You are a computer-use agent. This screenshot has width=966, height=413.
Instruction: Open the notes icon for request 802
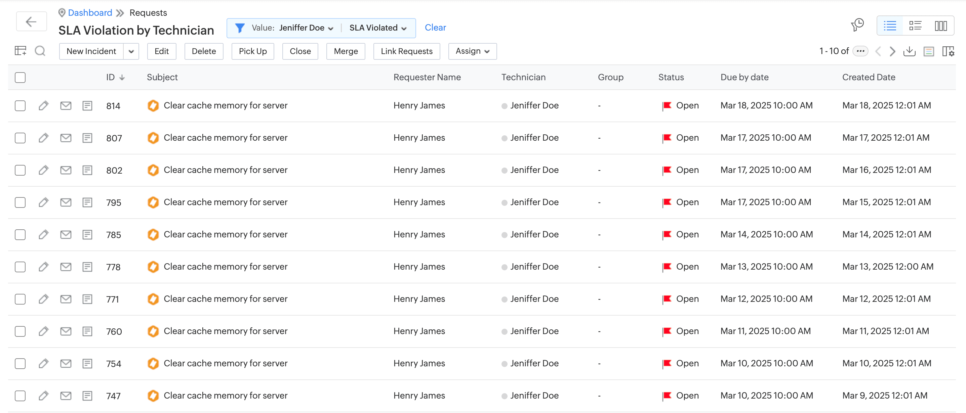[87, 170]
